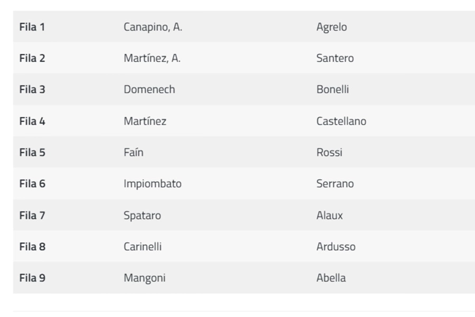Click Abella in Fila 9

[331, 277]
